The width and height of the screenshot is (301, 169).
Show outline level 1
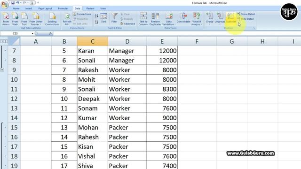click(2, 41)
